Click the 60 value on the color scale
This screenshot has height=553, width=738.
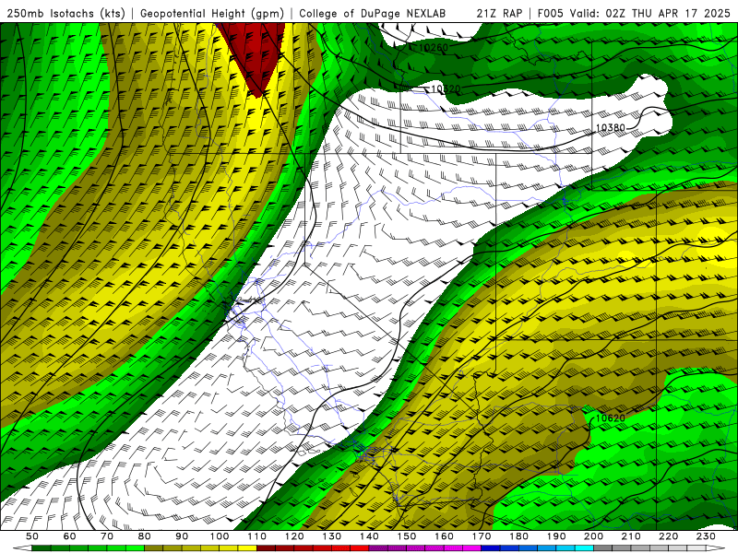tap(70, 536)
